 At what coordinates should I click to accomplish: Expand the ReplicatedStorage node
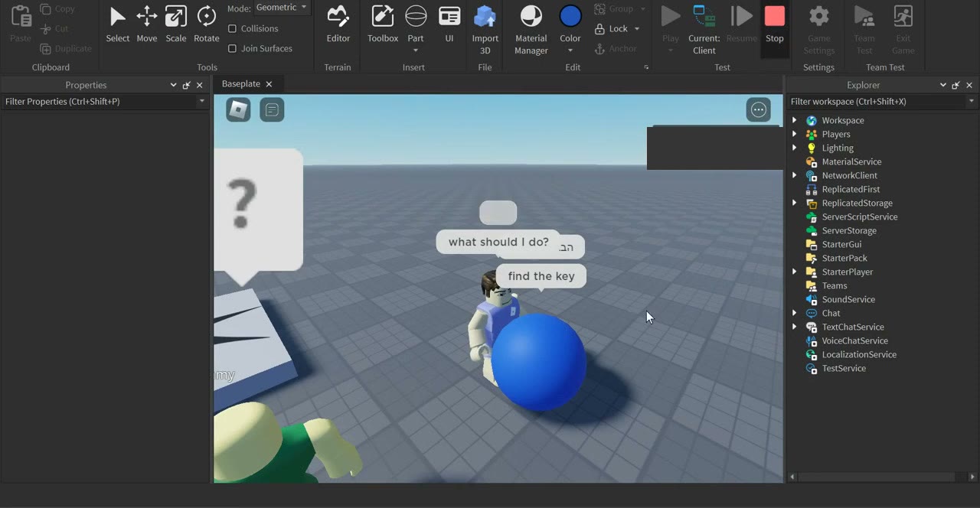[x=795, y=203]
